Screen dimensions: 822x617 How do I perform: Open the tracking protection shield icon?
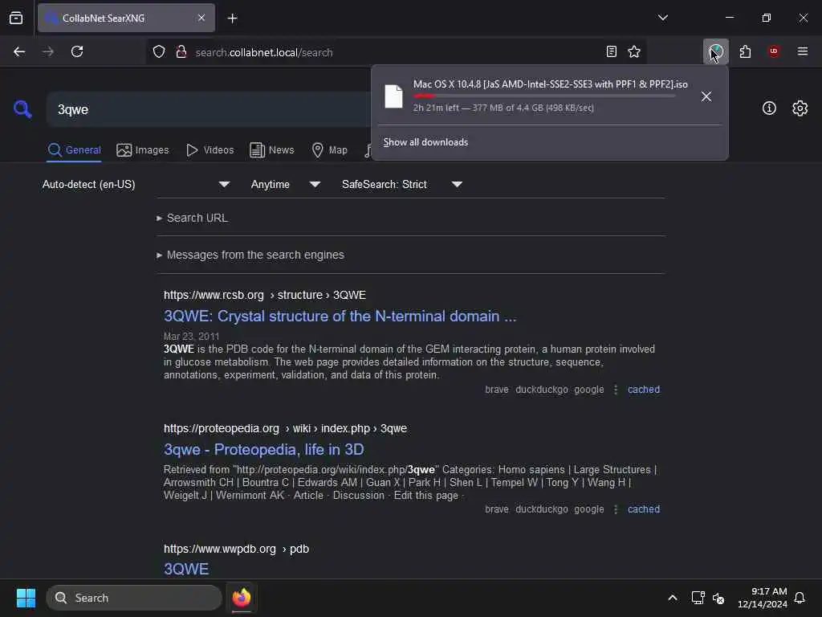click(x=159, y=51)
